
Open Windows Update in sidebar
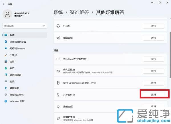coord(17,101)
